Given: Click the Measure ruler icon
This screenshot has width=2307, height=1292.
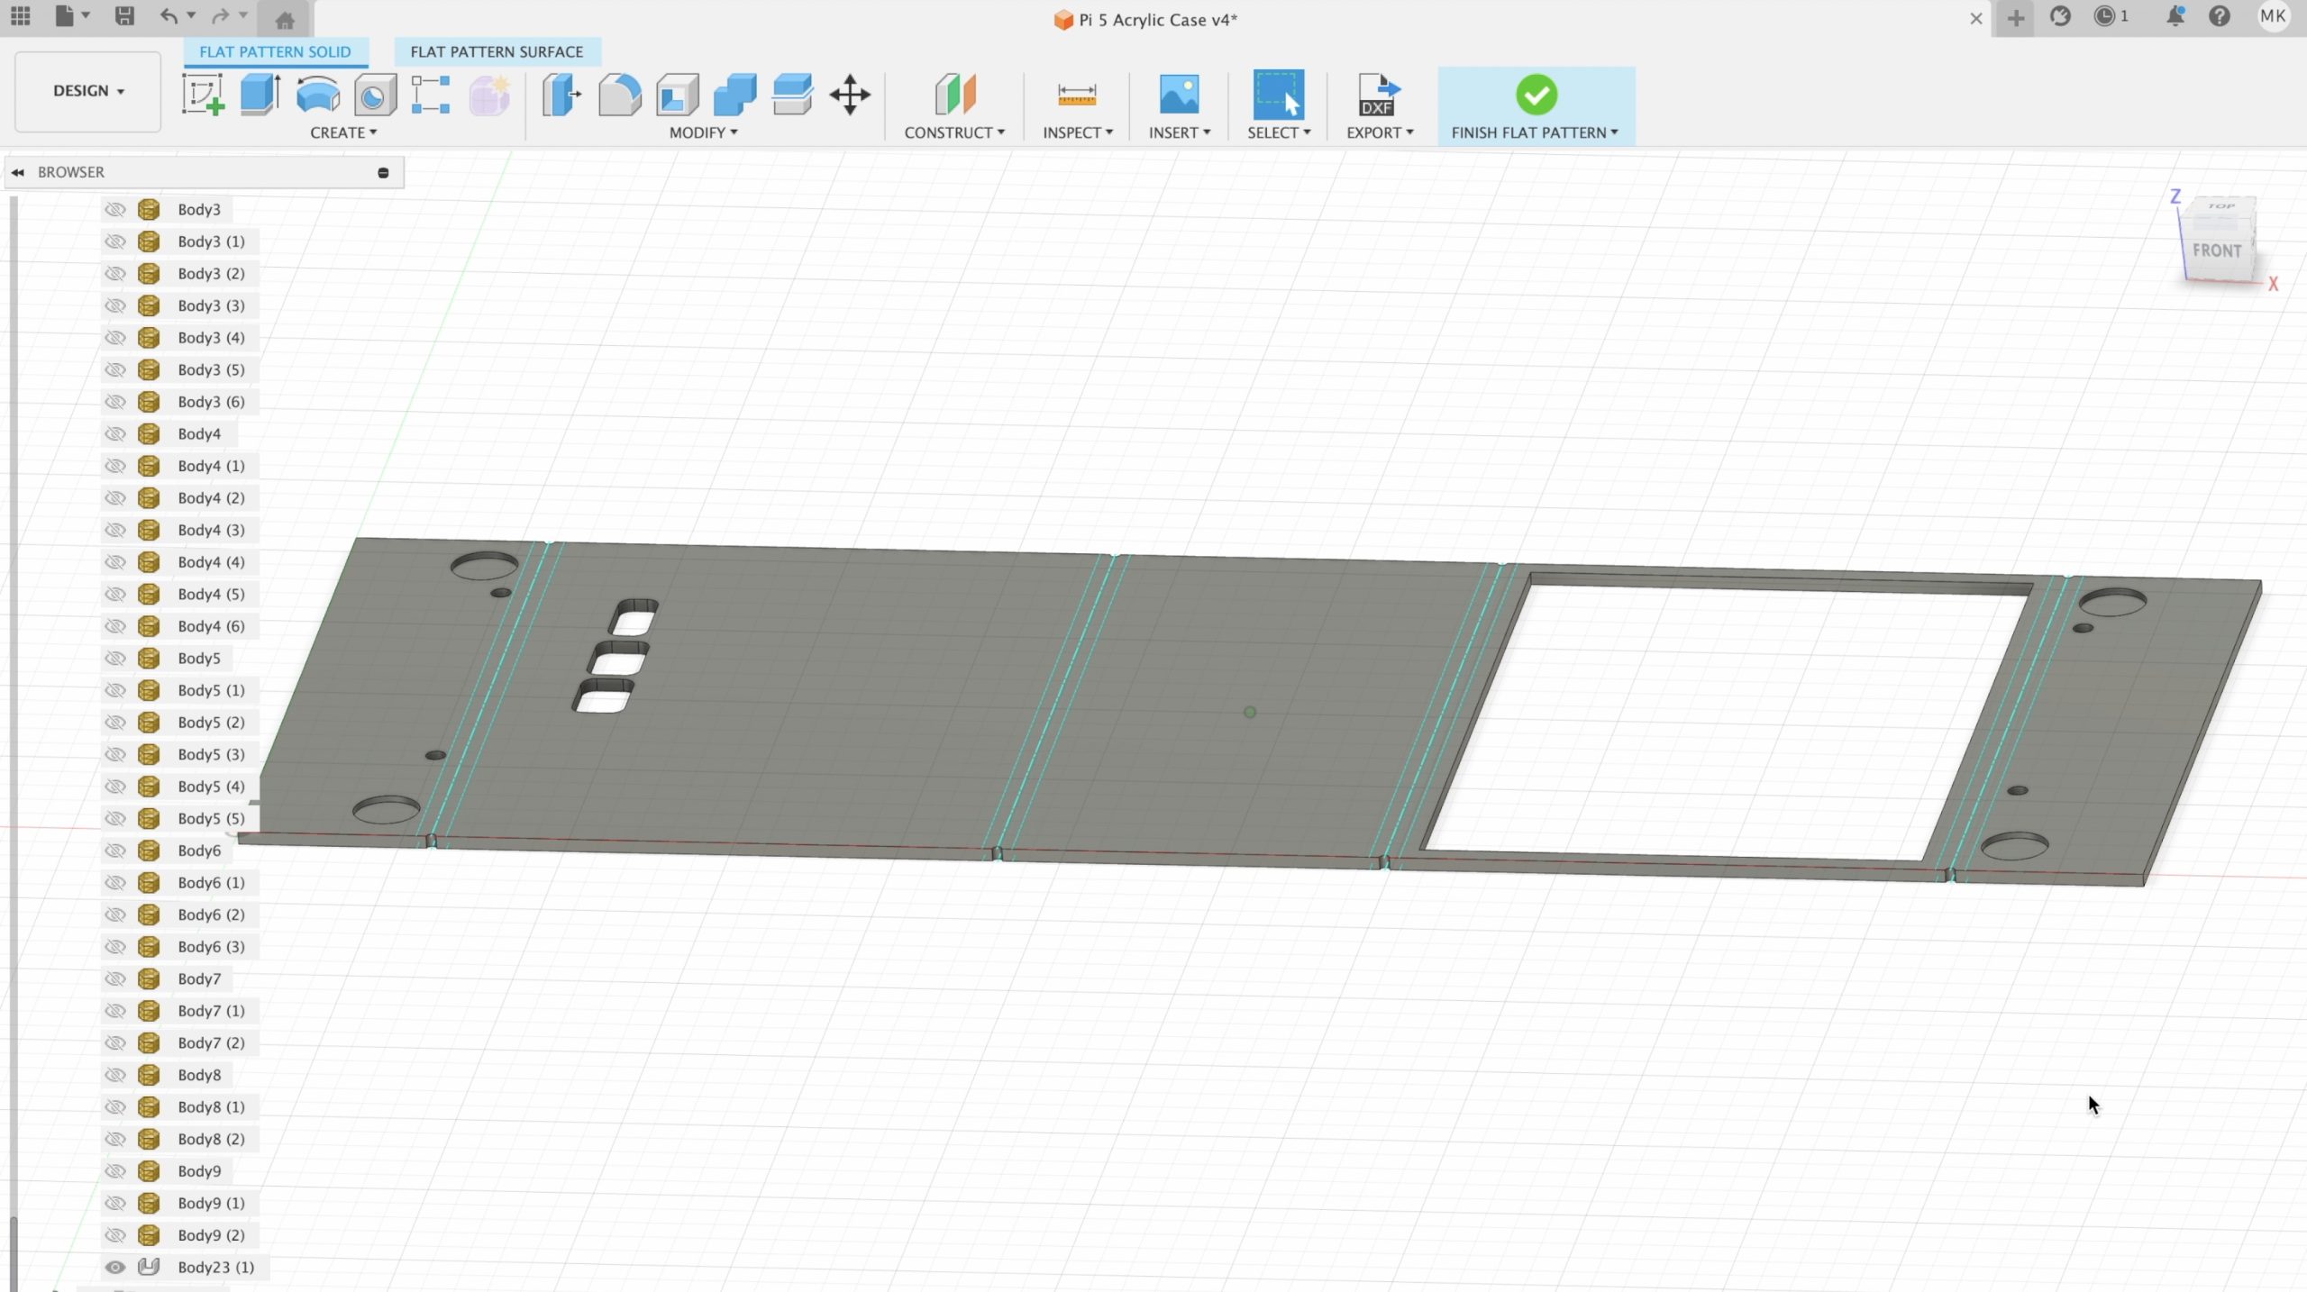Looking at the screenshot, I should [x=1076, y=95].
